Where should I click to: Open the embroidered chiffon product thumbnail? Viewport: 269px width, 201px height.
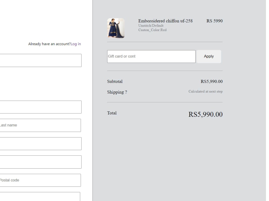click(x=116, y=28)
